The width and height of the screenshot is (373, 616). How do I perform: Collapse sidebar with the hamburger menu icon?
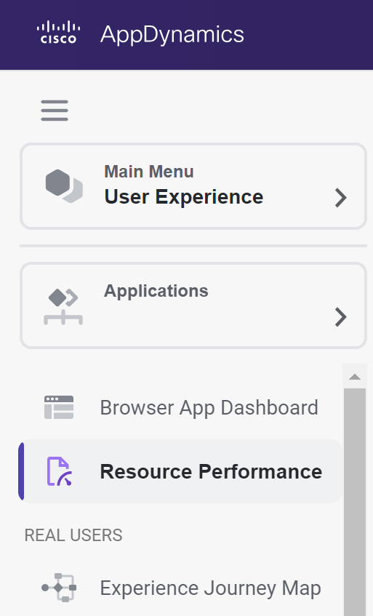pos(55,111)
